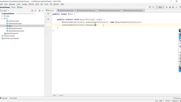This screenshot has height=102, width=181.
Task: Switch to the ManGameCalculator.java tab
Action: [x=87, y=10]
